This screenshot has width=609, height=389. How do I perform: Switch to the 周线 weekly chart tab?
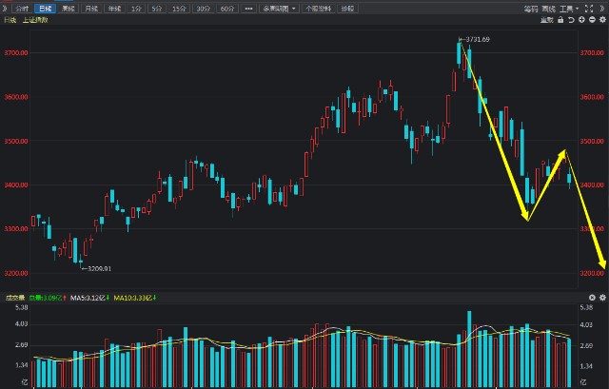[x=69, y=9]
